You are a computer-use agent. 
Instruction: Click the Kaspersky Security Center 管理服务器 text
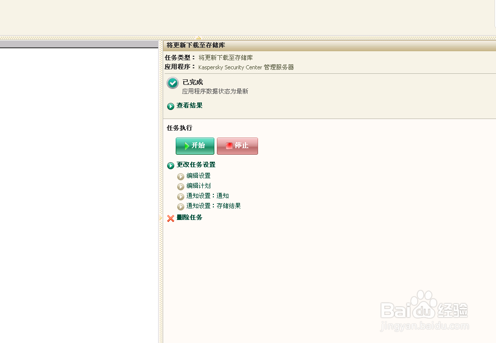click(x=246, y=67)
